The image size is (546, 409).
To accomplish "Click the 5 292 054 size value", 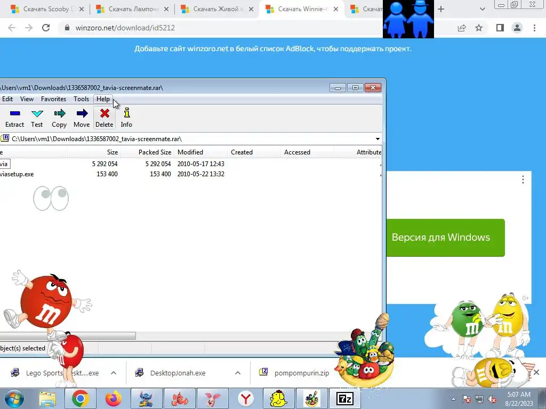I will (x=105, y=164).
